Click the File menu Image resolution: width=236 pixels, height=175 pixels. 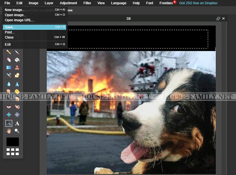pos(7,3)
